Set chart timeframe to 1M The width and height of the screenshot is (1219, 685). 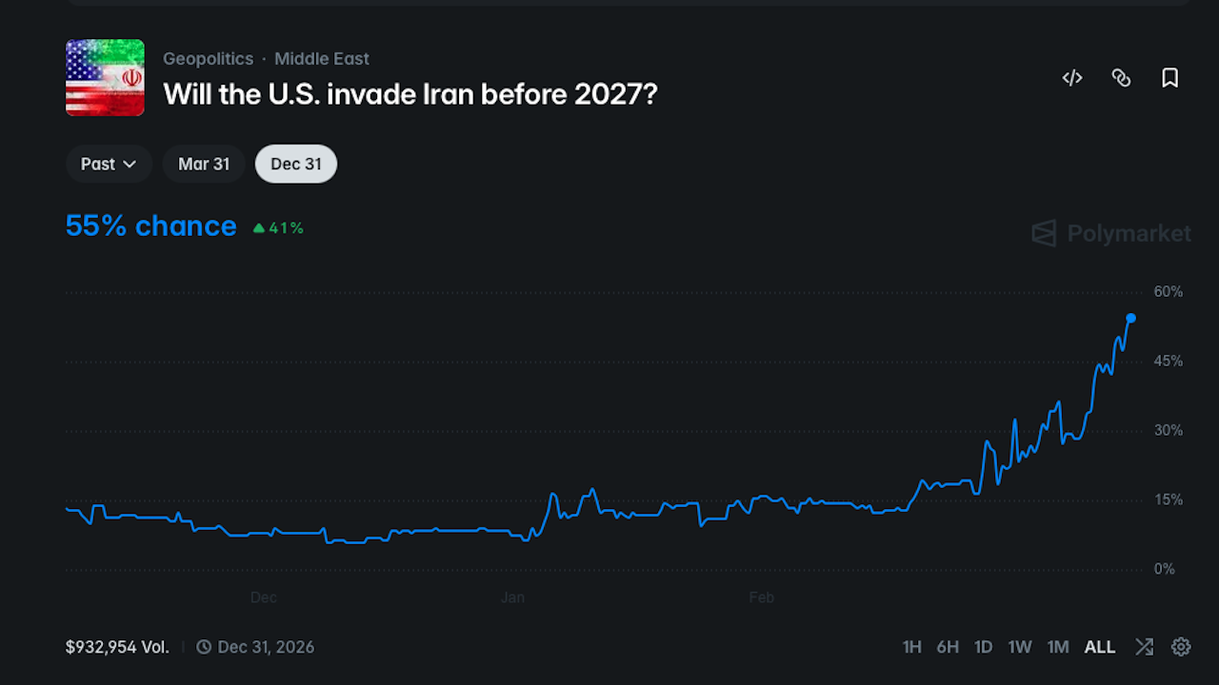point(1058,647)
